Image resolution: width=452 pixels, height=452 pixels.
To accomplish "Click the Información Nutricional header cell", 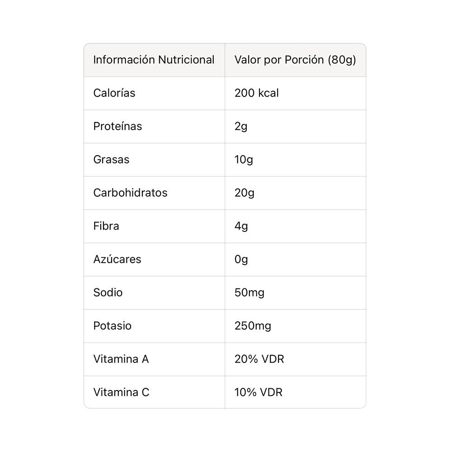I will click(154, 60).
